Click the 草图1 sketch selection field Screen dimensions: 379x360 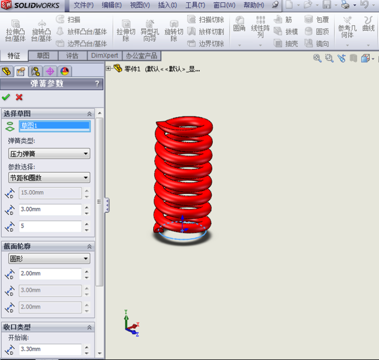[55, 126]
